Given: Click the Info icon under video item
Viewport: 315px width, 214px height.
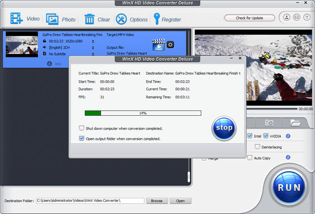Looking at the screenshot, I should click(x=49, y=64).
